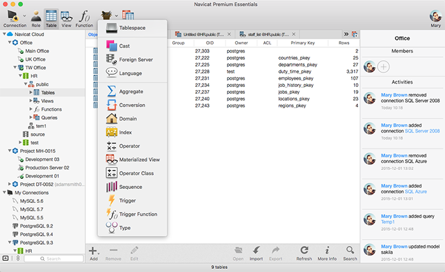445x272 pixels.
Task: Sort by the Primary Key column header
Action: [x=303, y=42]
